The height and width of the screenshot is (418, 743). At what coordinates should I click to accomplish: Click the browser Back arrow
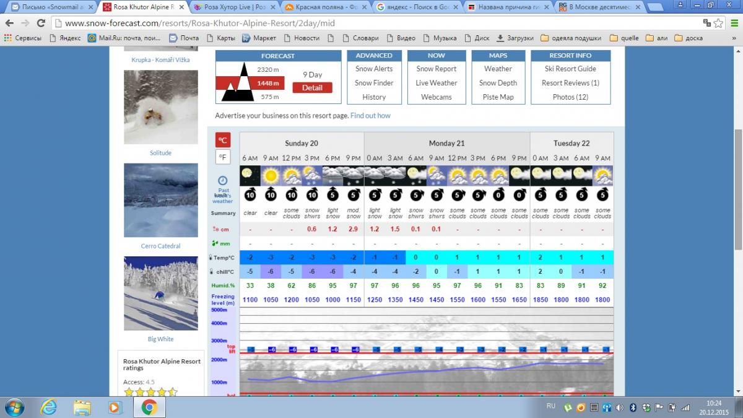click(10, 23)
